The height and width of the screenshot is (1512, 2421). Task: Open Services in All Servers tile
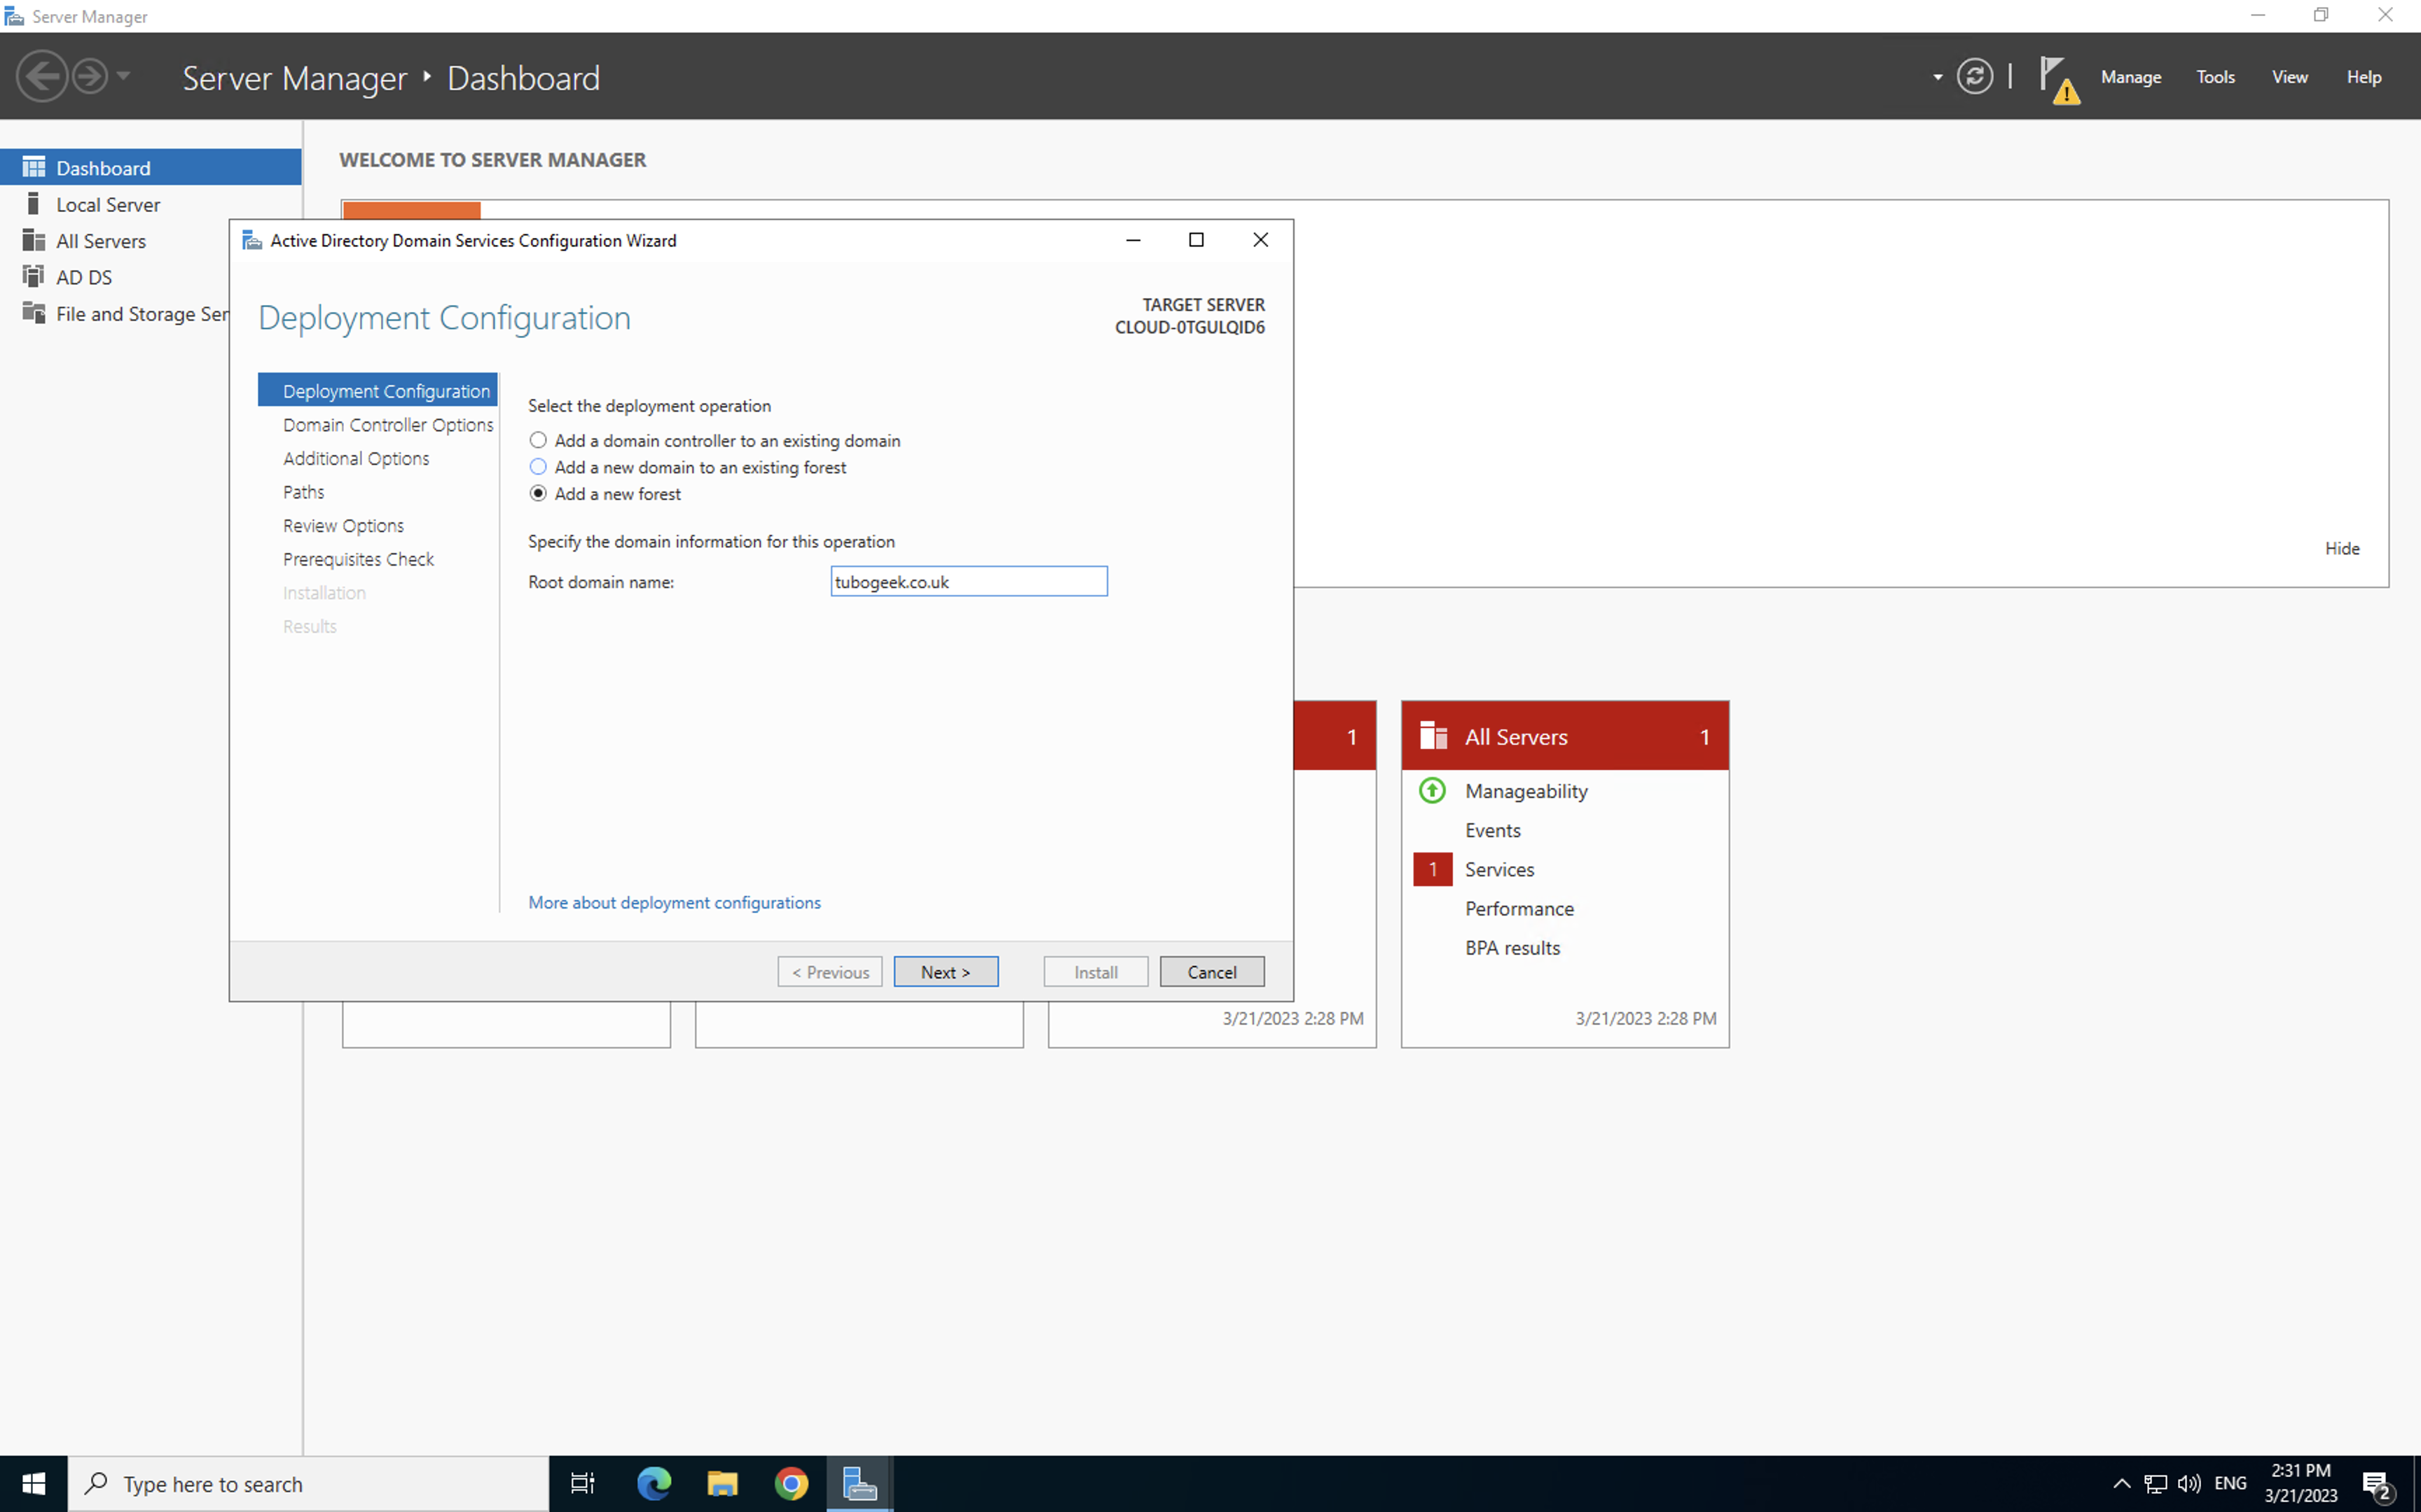click(x=1498, y=869)
